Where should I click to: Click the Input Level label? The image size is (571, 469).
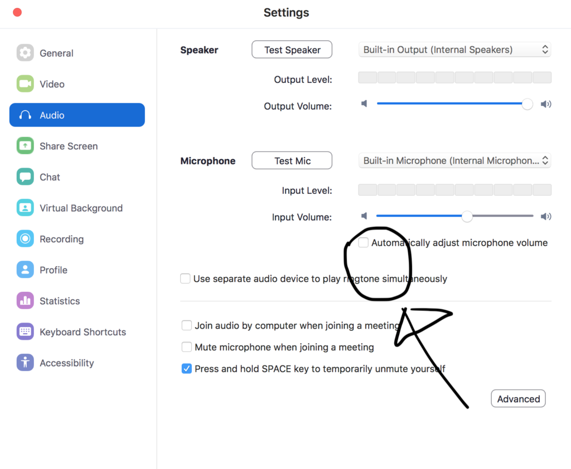click(307, 190)
